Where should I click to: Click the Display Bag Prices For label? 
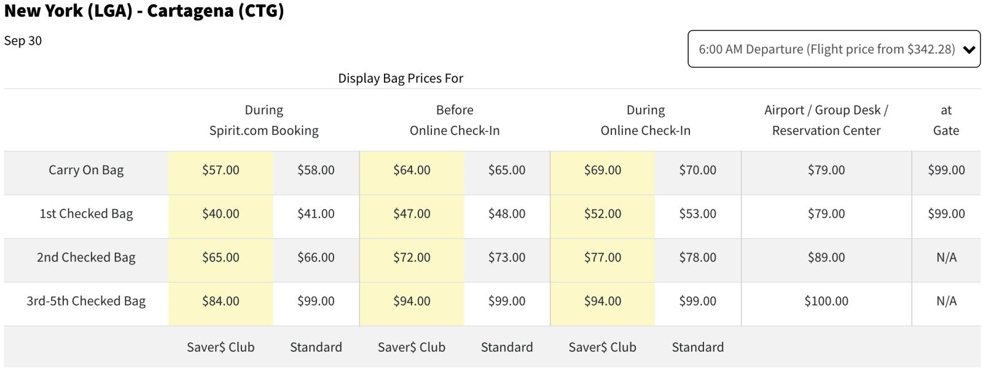pyautogui.click(x=401, y=79)
